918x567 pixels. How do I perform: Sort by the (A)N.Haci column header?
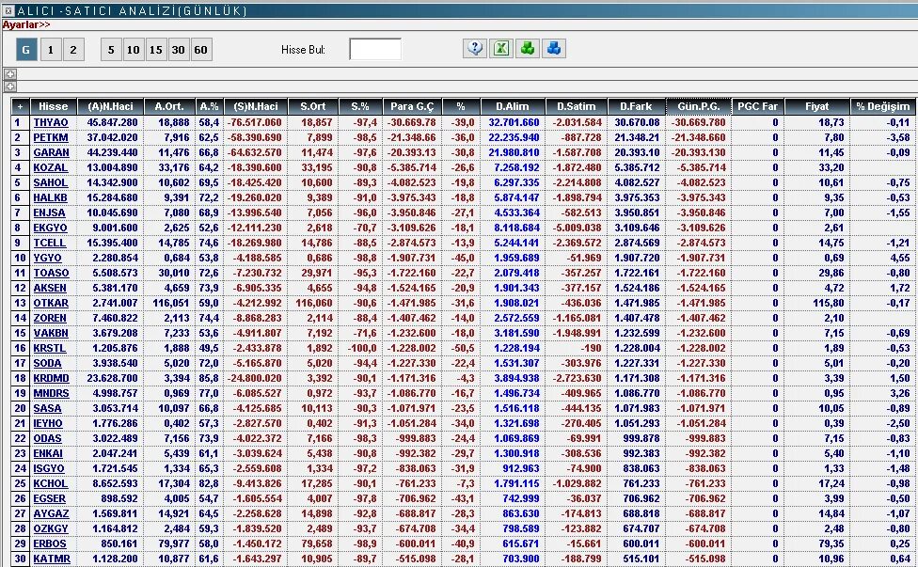tap(111, 106)
